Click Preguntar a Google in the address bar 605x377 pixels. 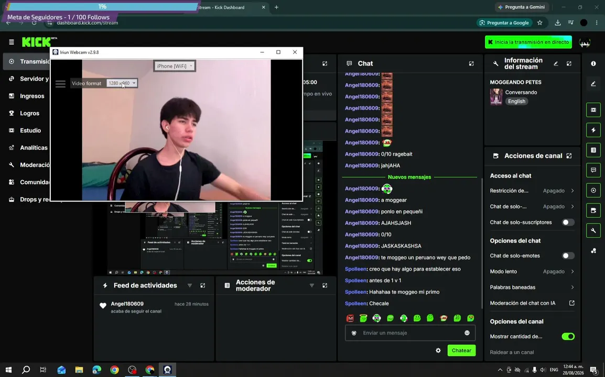(504, 23)
